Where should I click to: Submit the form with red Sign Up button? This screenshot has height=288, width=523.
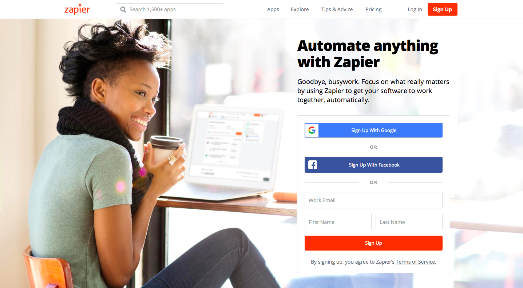click(x=373, y=243)
